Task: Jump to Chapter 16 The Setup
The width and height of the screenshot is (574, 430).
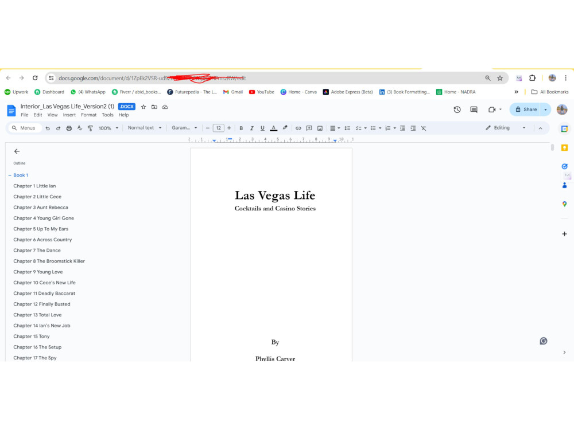Action: (x=37, y=347)
